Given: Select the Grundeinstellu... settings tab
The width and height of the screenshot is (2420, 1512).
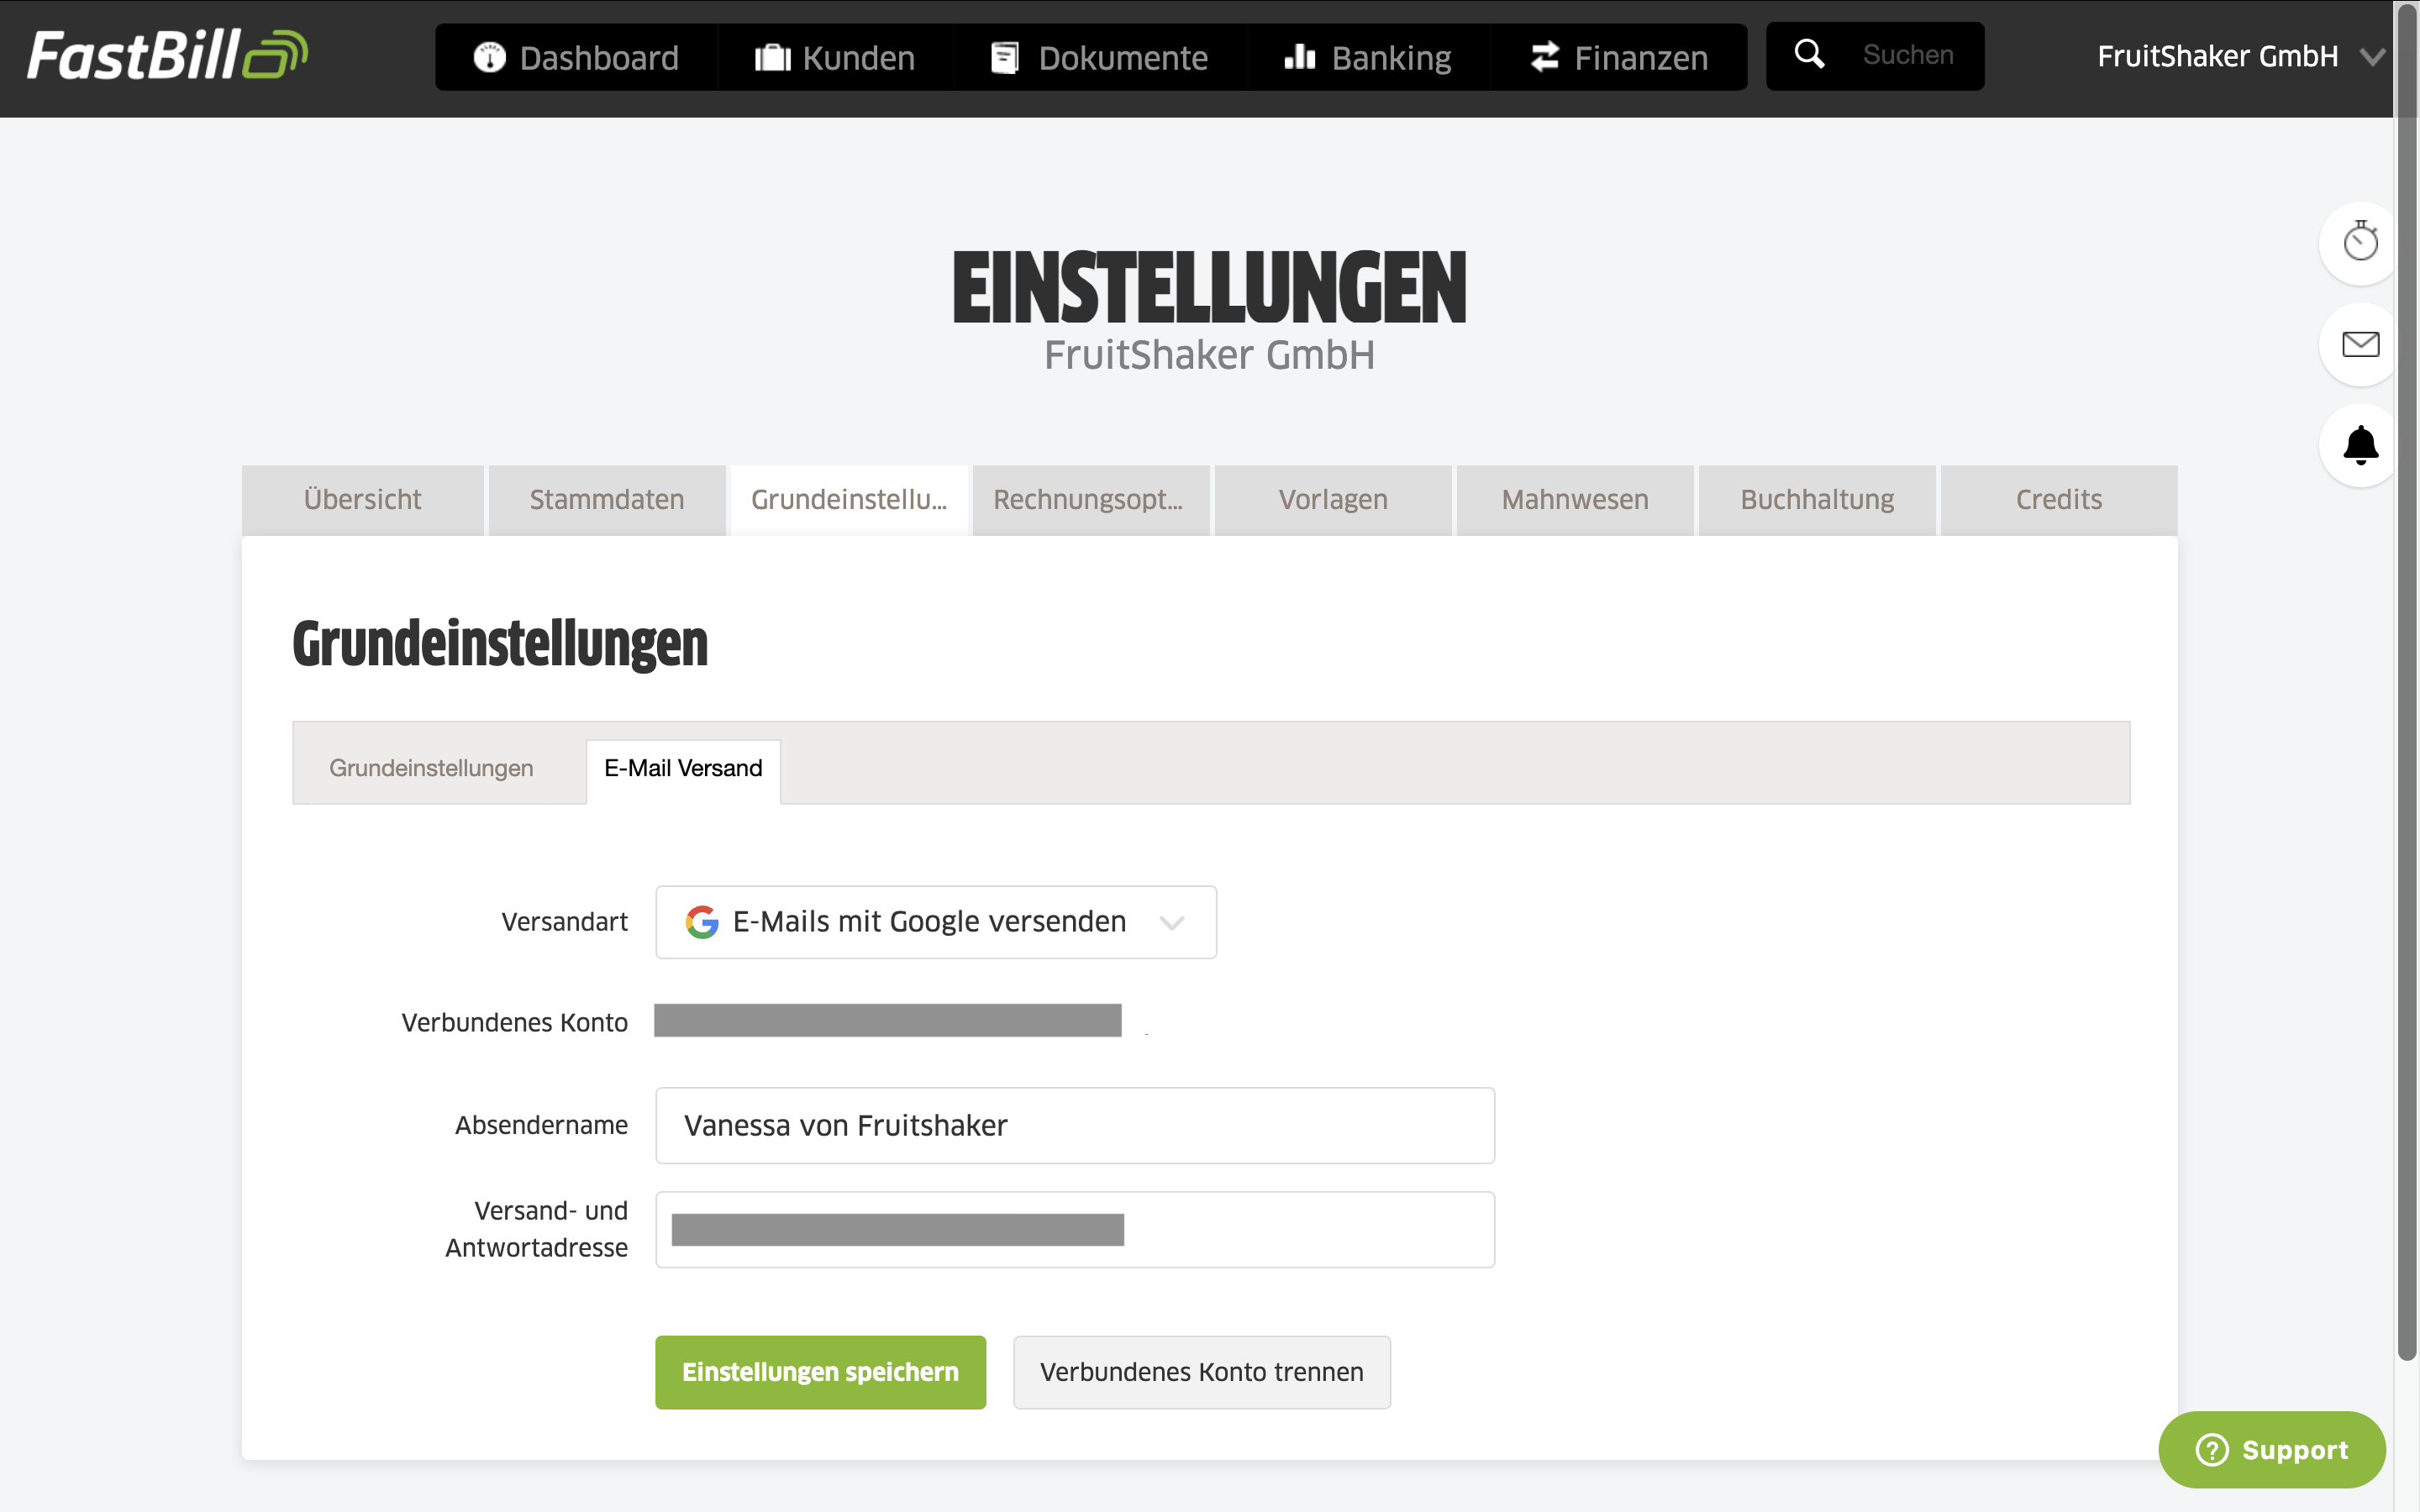Looking at the screenshot, I should (x=849, y=500).
